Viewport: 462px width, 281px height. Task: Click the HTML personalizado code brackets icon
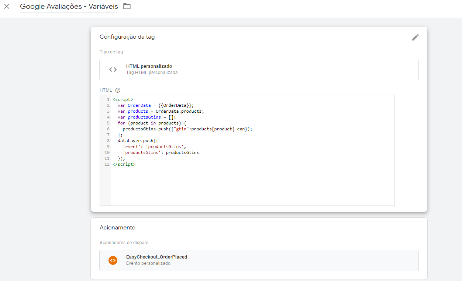[x=113, y=70]
